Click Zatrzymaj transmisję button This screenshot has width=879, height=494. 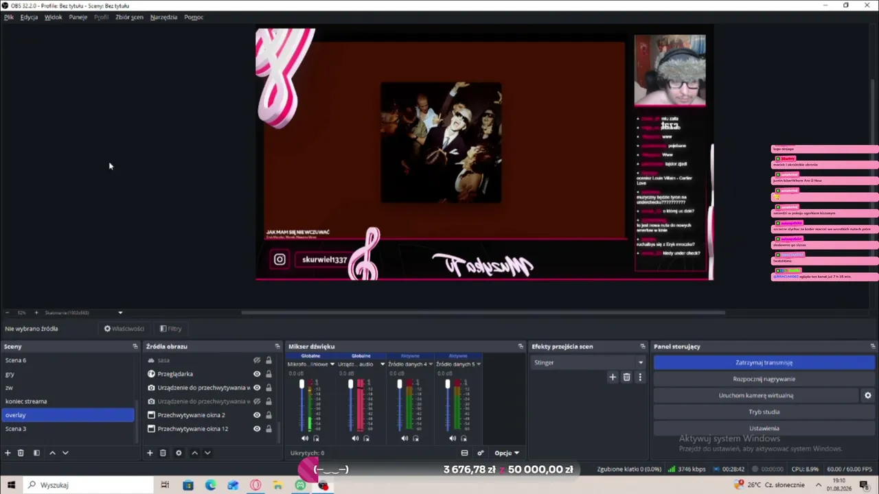pyautogui.click(x=764, y=362)
